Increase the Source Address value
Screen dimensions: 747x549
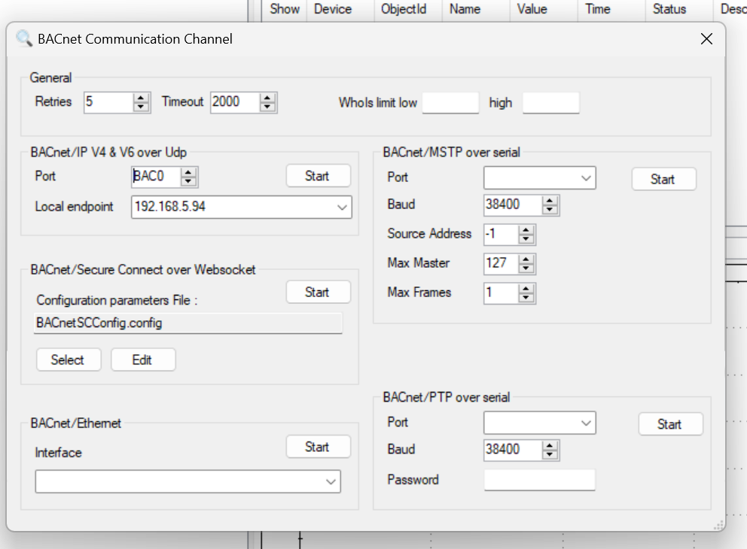526,230
